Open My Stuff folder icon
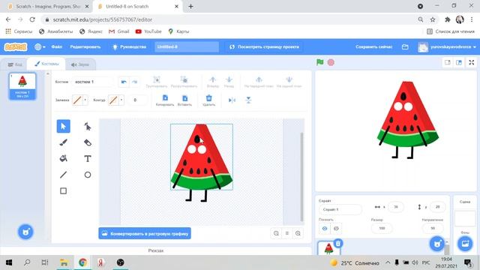The image size is (480, 270). [405, 46]
